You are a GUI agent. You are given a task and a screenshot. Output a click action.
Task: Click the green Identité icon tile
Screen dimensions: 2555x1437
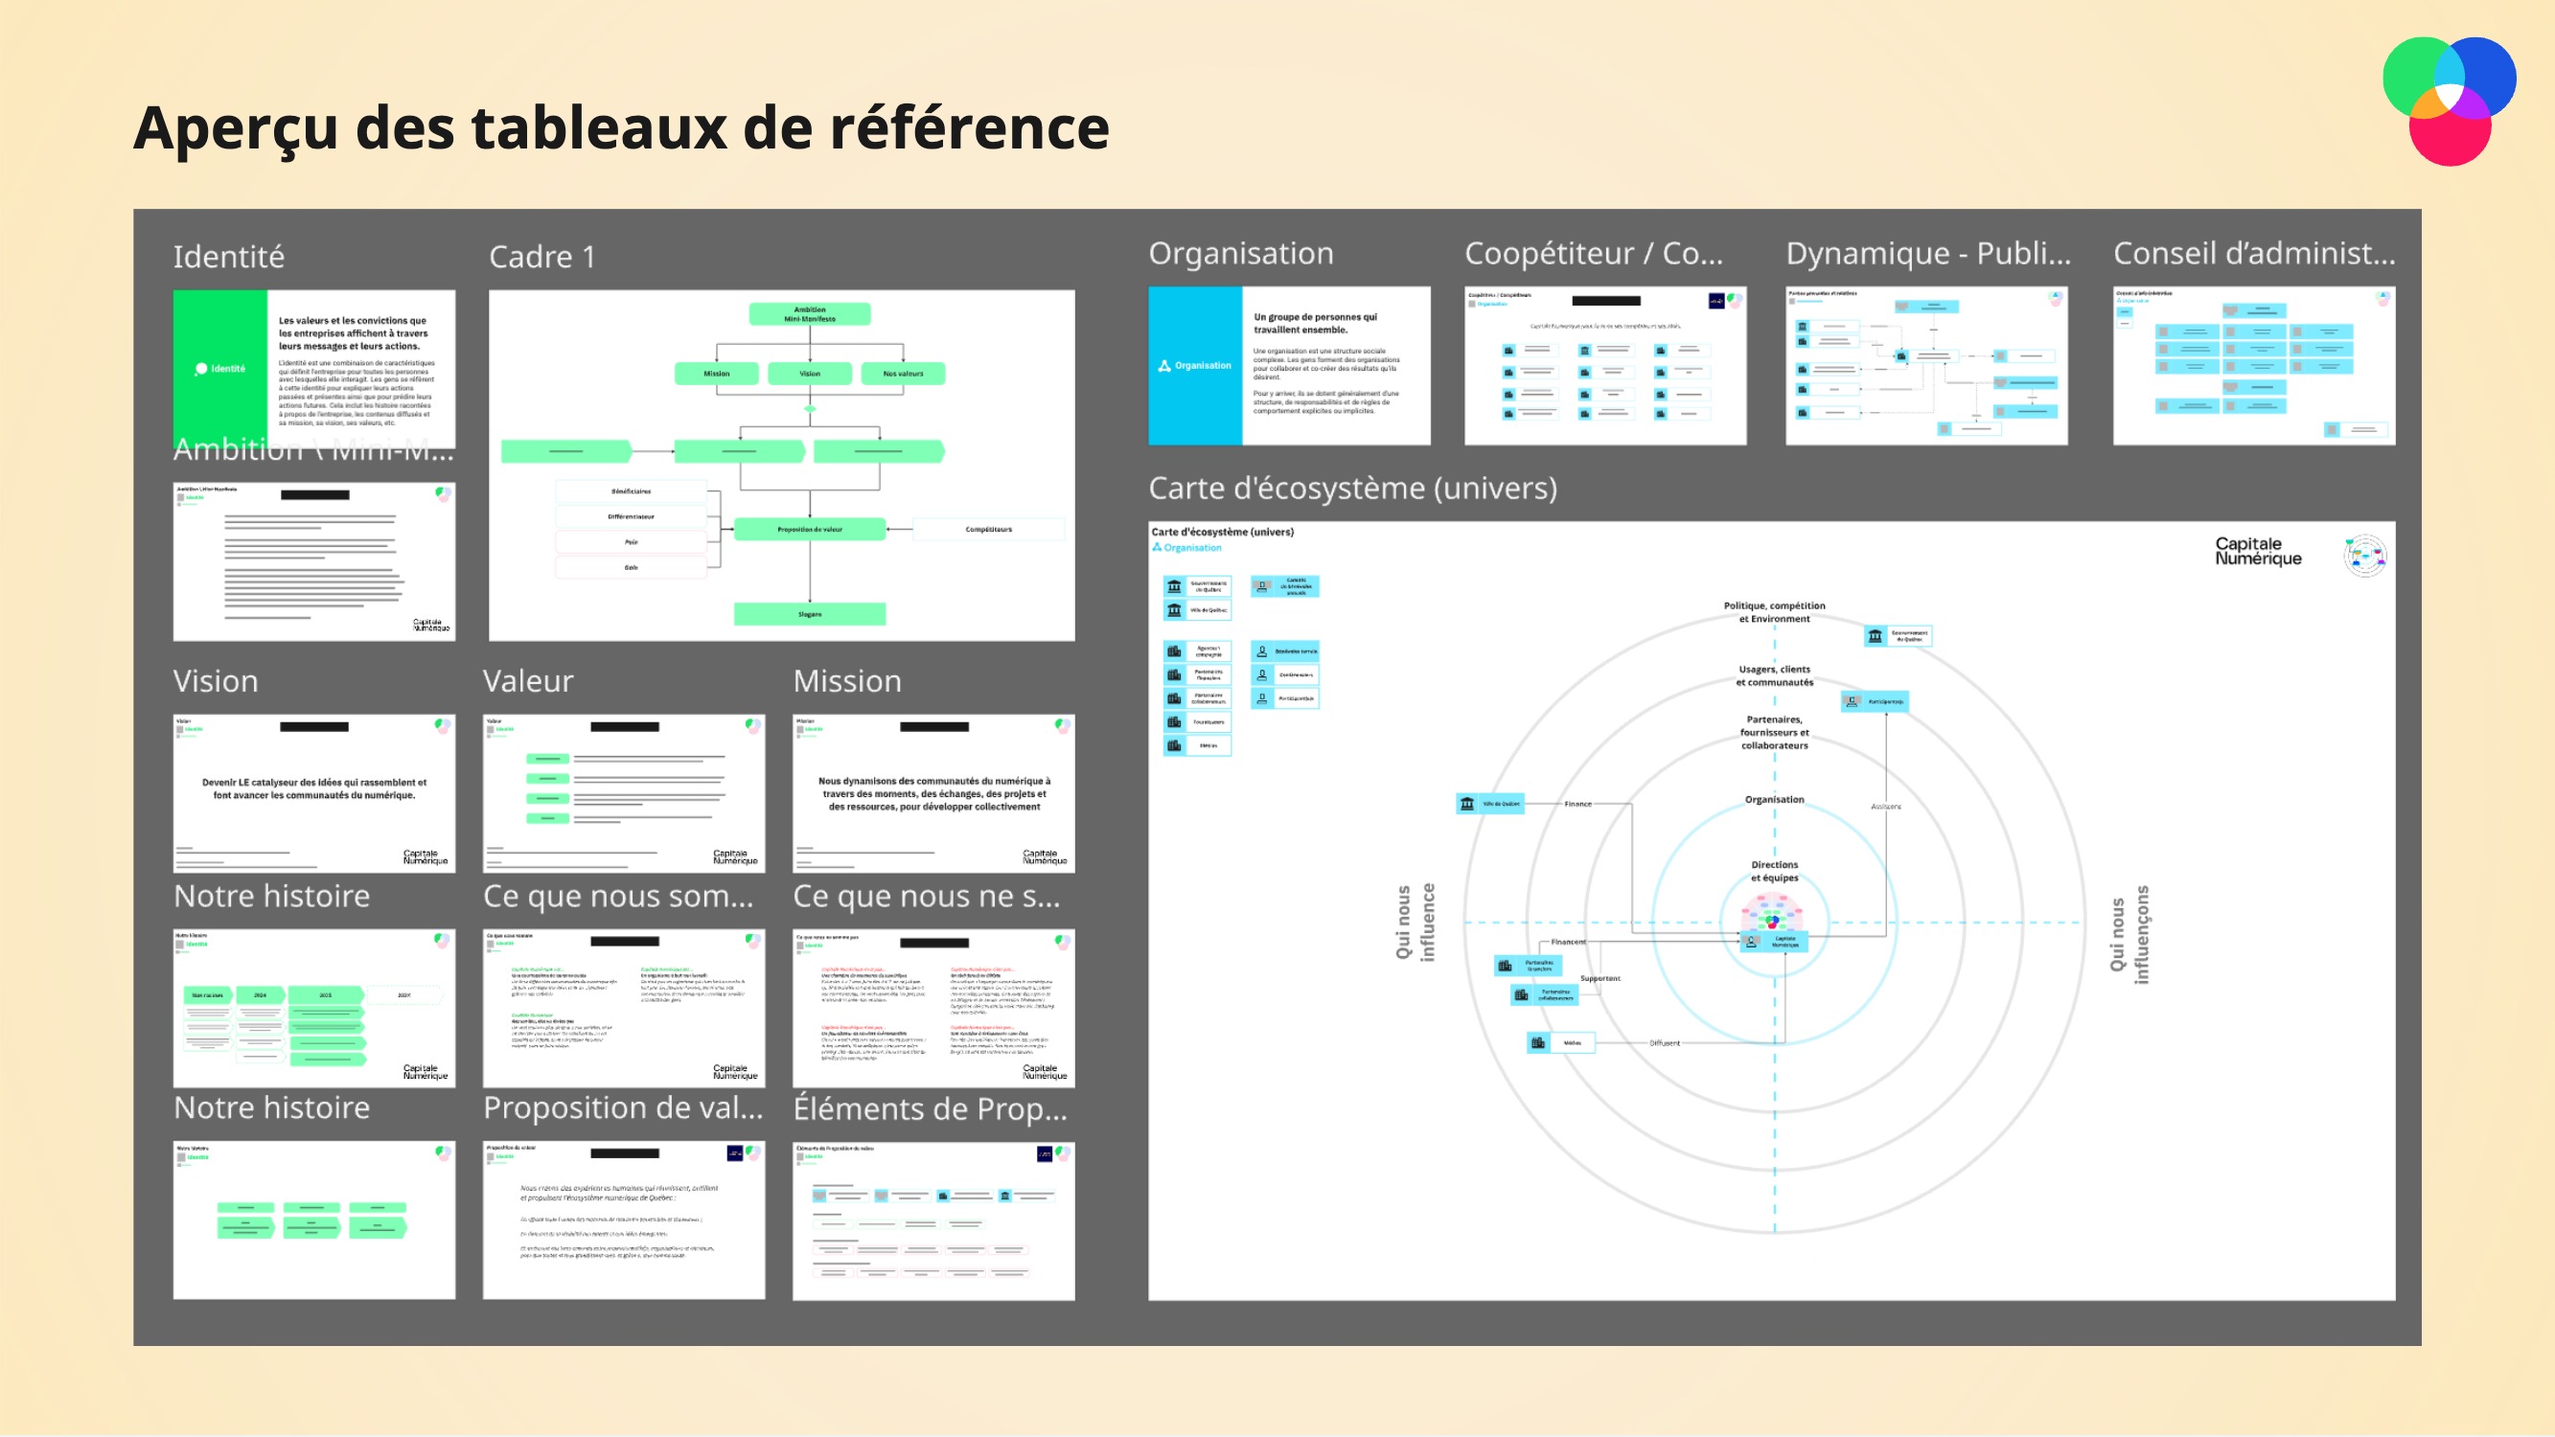click(220, 369)
